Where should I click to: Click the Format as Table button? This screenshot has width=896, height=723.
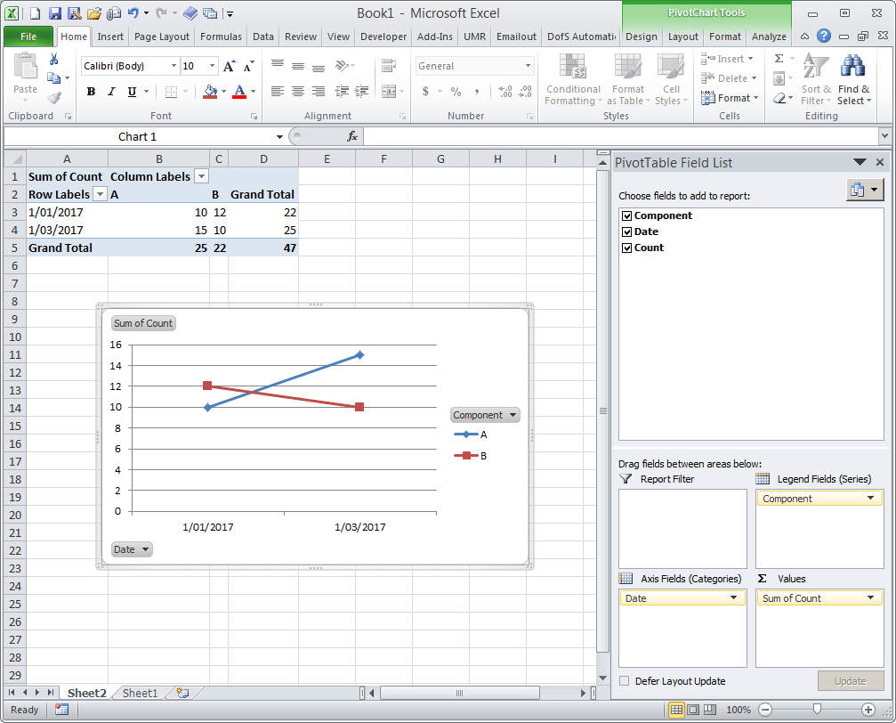coord(628,79)
